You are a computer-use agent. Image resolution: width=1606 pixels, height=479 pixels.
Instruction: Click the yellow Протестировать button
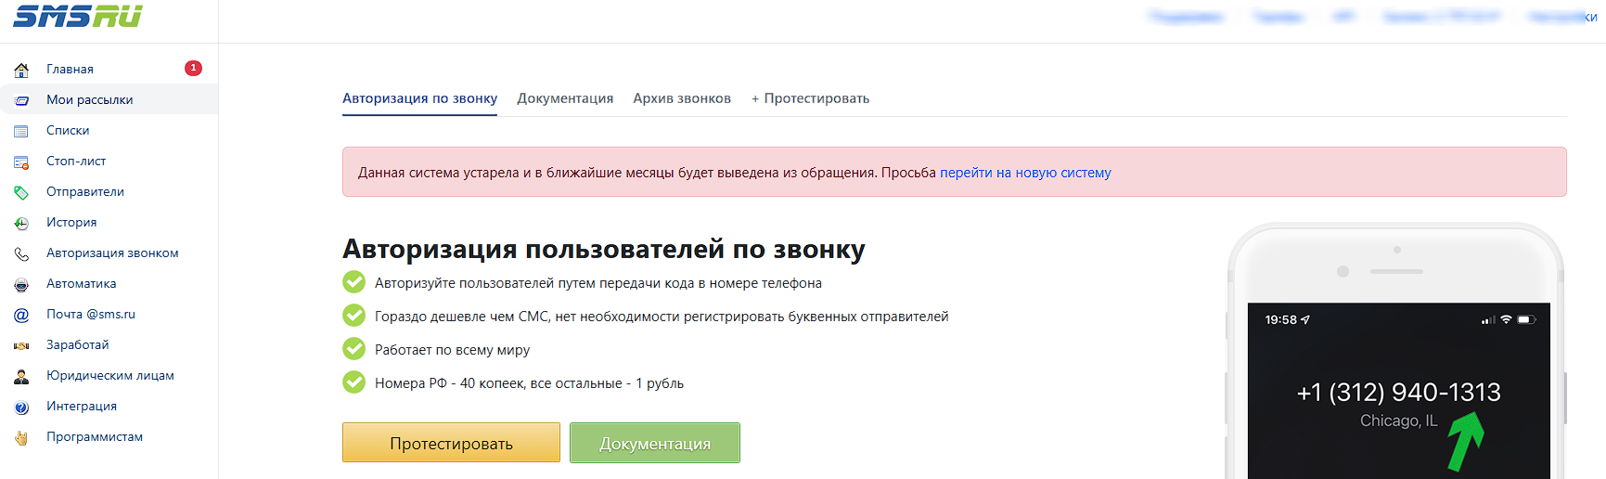point(451,443)
